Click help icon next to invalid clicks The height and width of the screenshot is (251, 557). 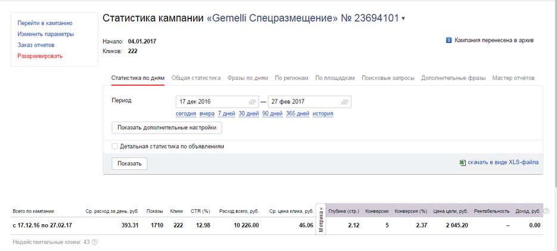coord(95,242)
